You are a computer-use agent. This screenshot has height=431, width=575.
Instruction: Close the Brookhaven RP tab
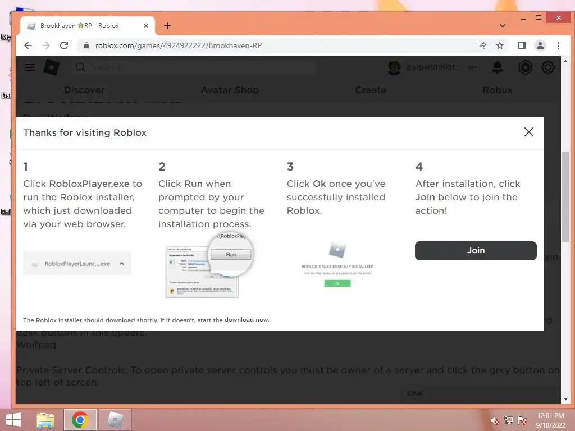click(x=146, y=26)
